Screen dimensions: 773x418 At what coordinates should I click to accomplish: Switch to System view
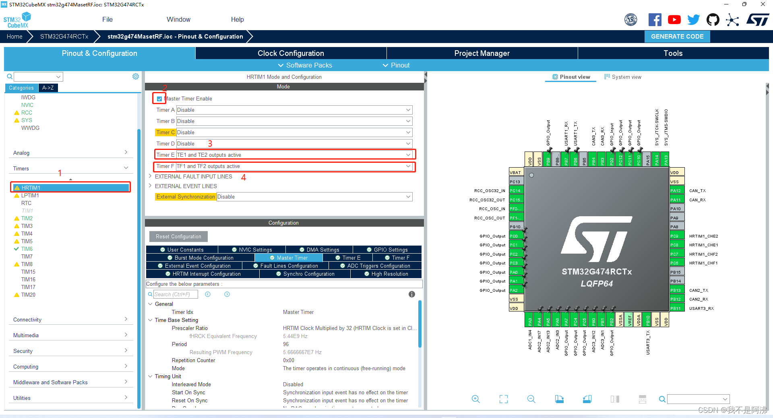click(x=622, y=77)
